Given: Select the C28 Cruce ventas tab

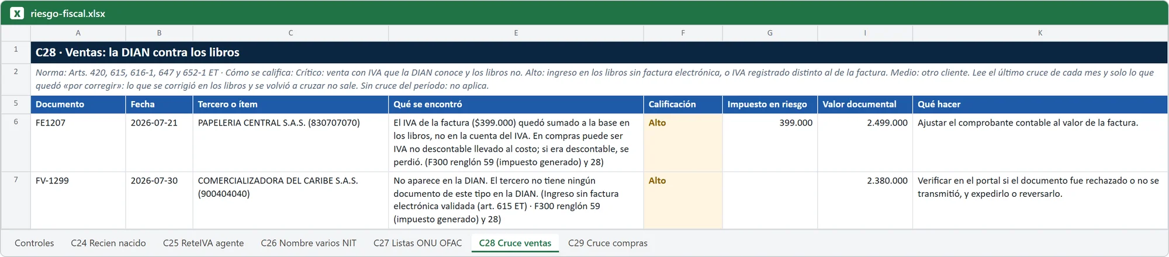Looking at the screenshot, I should pyautogui.click(x=515, y=243).
